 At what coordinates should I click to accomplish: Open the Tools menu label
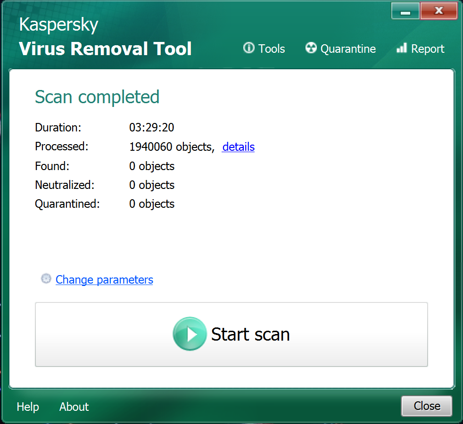pos(272,49)
